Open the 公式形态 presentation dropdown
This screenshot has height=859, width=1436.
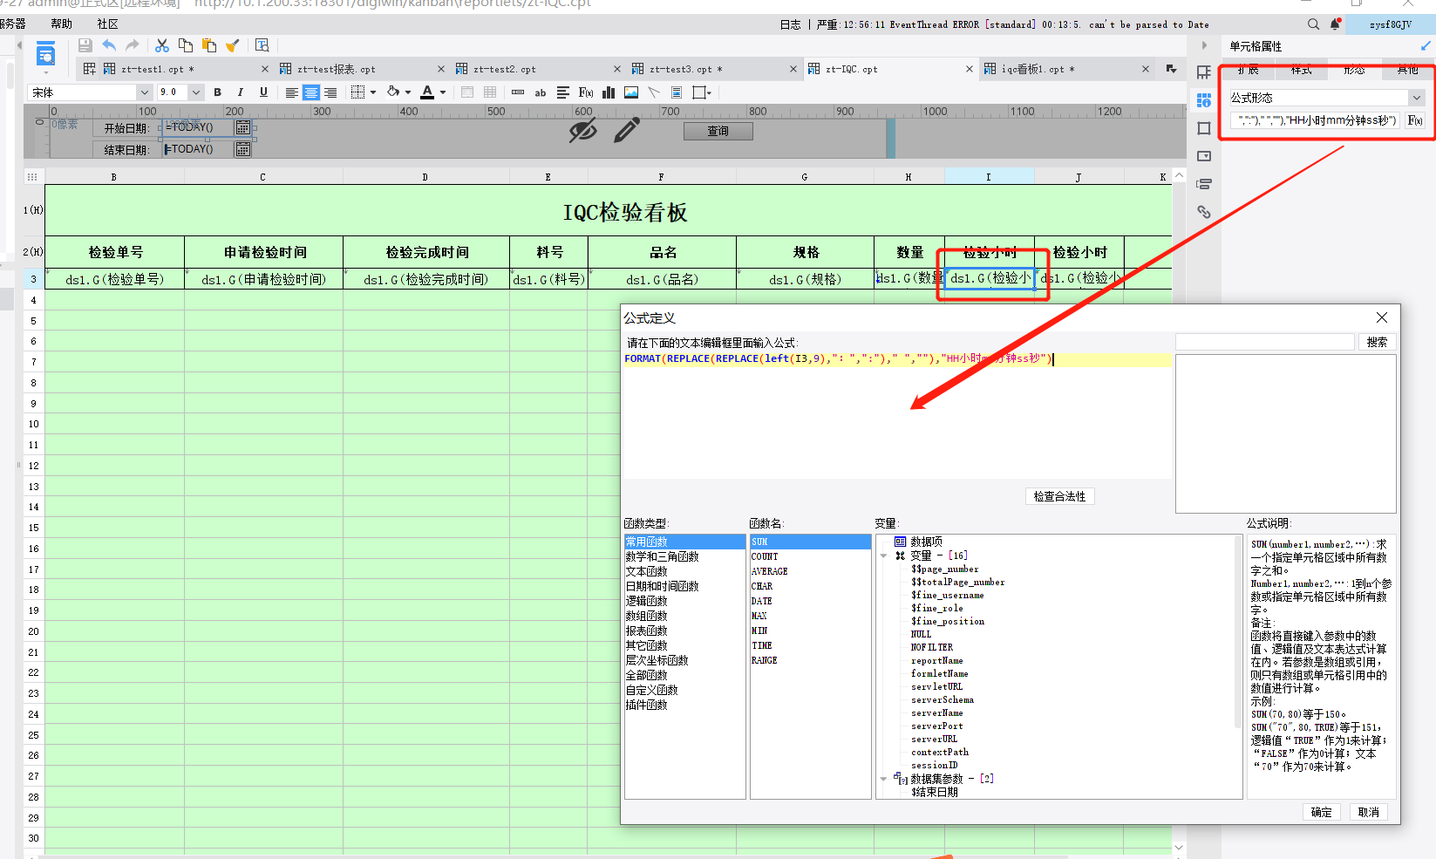tap(1417, 98)
